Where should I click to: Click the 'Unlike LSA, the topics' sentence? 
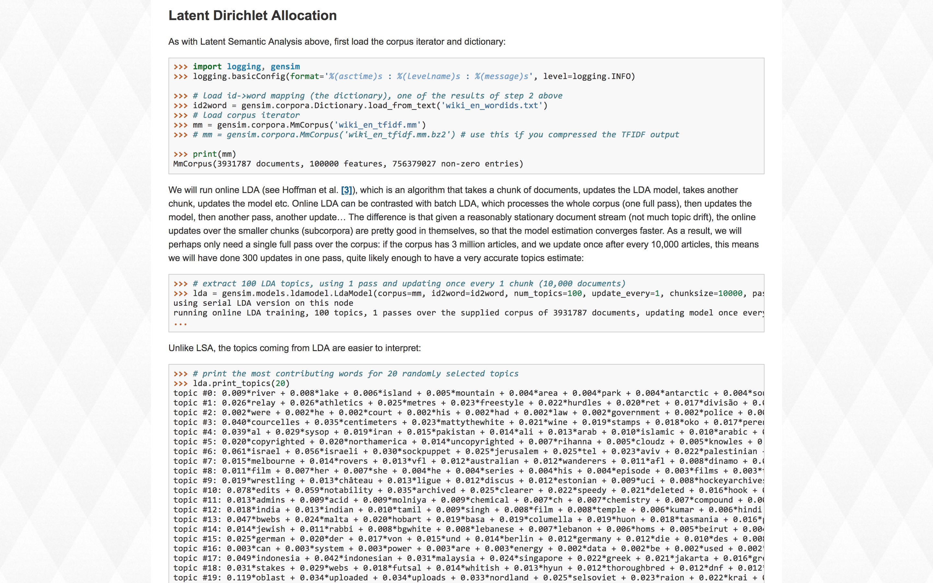294,348
